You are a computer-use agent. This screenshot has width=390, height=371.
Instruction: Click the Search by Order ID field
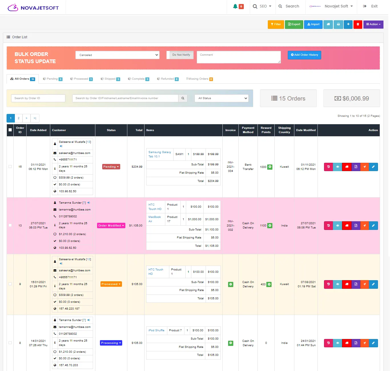tap(38, 98)
